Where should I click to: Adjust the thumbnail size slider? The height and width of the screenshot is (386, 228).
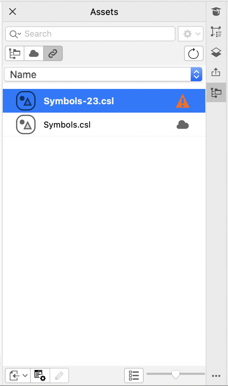click(x=176, y=374)
